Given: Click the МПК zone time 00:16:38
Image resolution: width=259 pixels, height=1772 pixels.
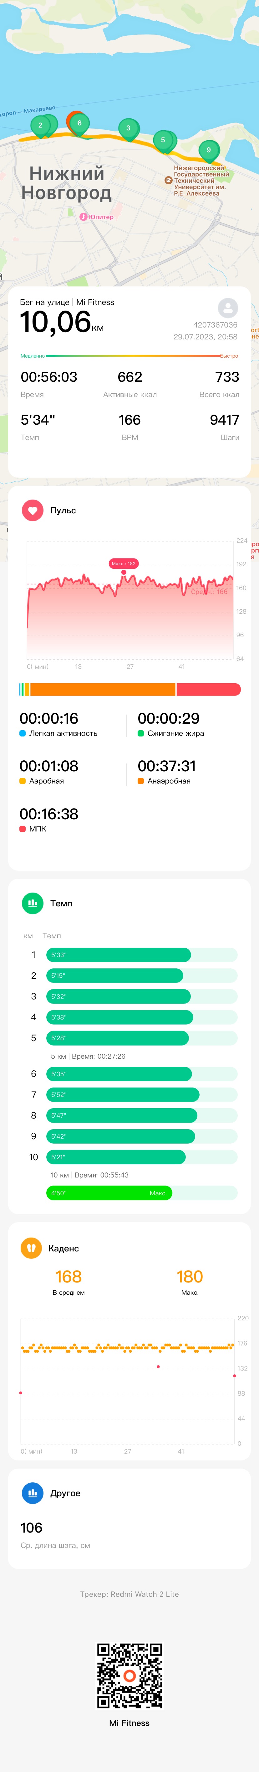Looking at the screenshot, I should click(49, 814).
